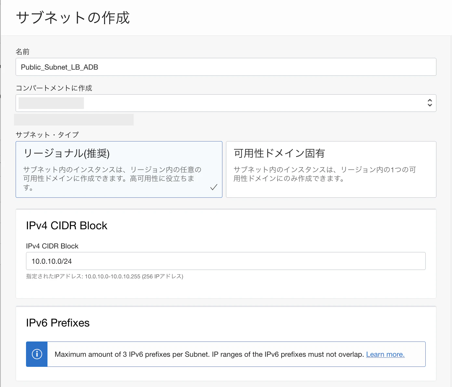Click the IPv6 Prefixes section heading

(58, 323)
